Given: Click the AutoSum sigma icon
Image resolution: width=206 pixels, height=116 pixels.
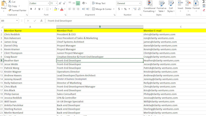Looking at the screenshot, I should 204,2.
